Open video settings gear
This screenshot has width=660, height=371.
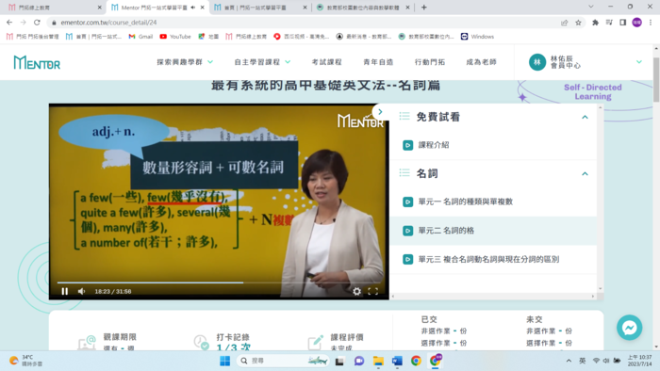[x=356, y=291]
